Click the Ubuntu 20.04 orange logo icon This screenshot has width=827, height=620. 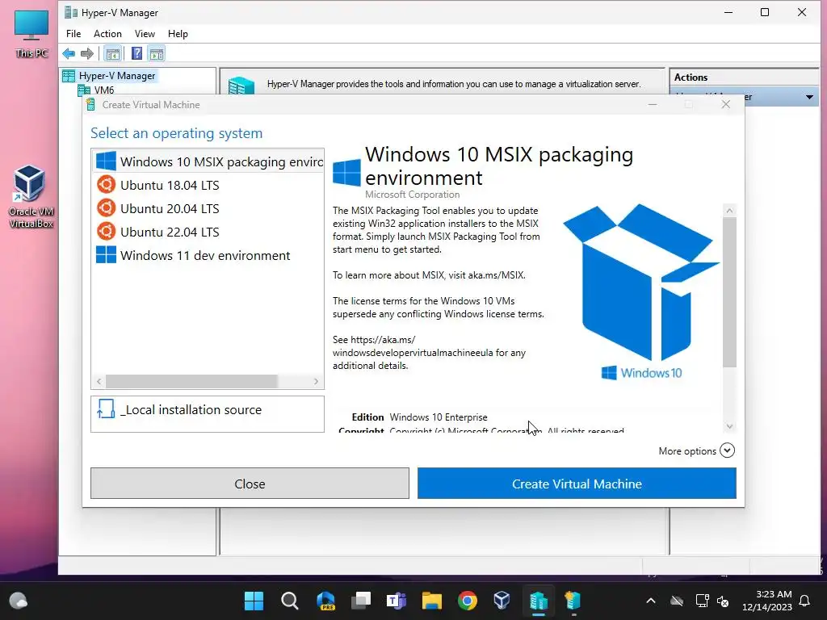coord(106,207)
